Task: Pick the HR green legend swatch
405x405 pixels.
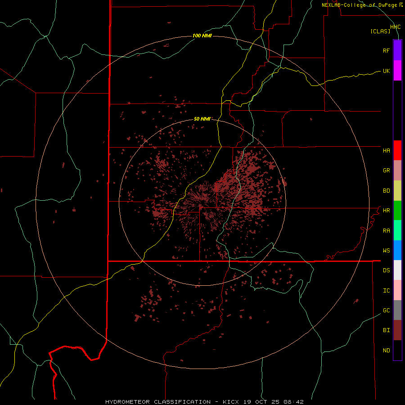Action: 397,211
